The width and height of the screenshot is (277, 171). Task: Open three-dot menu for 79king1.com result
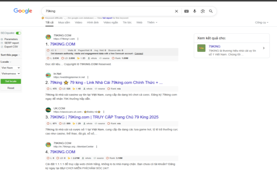tap(78, 39)
